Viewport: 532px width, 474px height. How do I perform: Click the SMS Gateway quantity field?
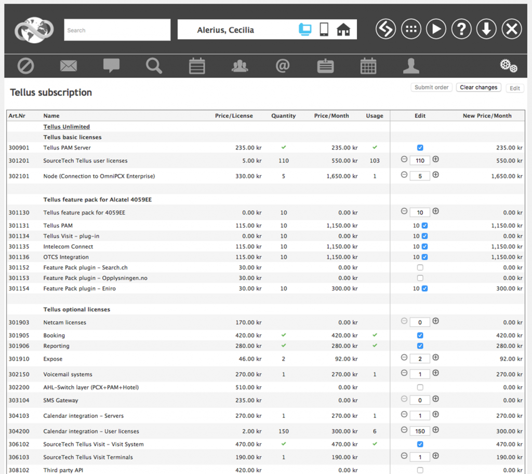420,400
